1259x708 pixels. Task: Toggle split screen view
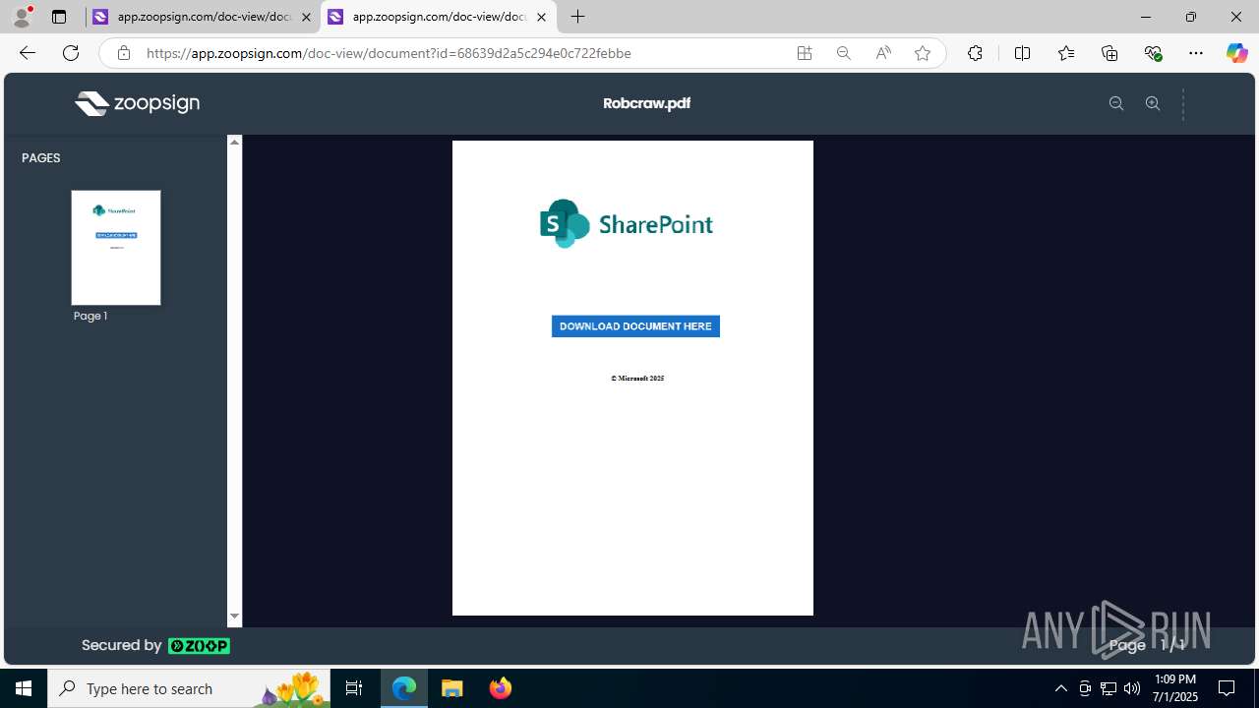1023,53
